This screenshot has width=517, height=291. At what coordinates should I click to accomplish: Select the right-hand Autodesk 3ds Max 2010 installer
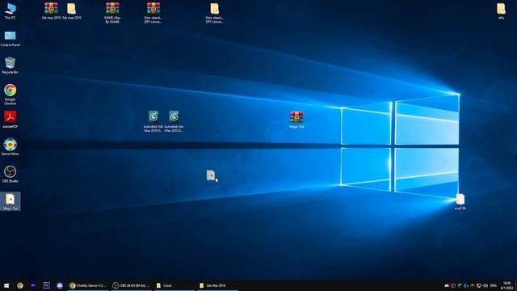click(174, 121)
